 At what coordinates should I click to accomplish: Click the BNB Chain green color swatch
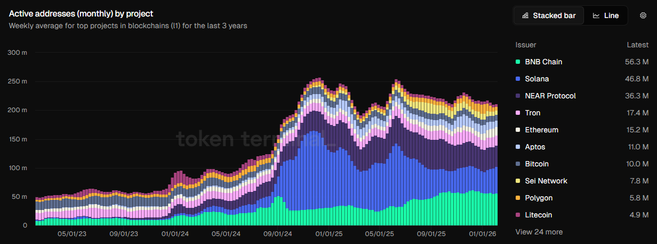(518, 62)
